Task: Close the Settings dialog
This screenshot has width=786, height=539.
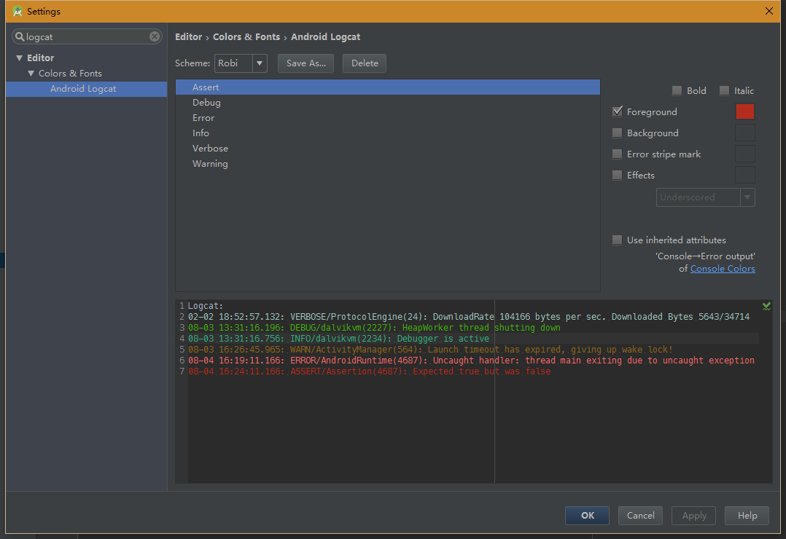Action: click(769, 11)
